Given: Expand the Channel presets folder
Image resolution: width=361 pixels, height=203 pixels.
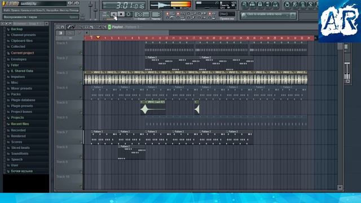Looking at the screenshot, I should coord(23,35).
